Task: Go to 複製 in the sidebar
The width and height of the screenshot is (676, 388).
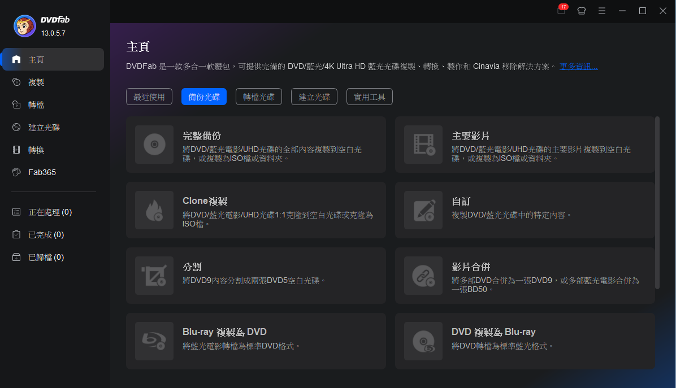Action: click(x=36, y=82)
